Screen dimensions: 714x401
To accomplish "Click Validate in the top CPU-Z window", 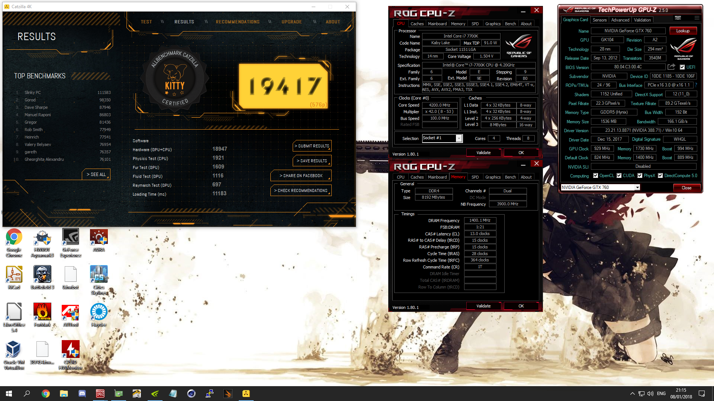I will 483,153.
